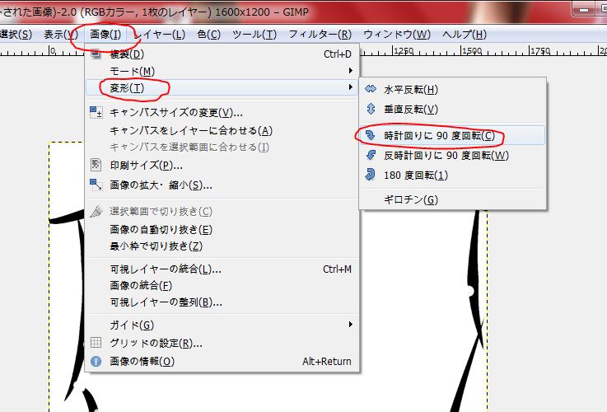Choose グリッドの設定(R)... entry
607x412 pixels.
(222, 343)
